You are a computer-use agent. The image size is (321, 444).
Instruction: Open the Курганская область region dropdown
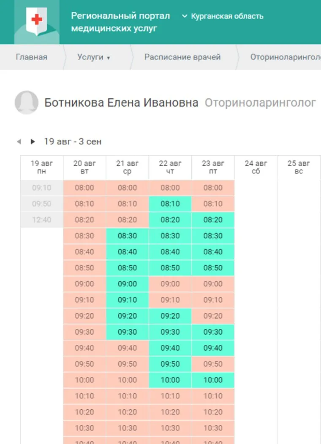coord(223,16)
